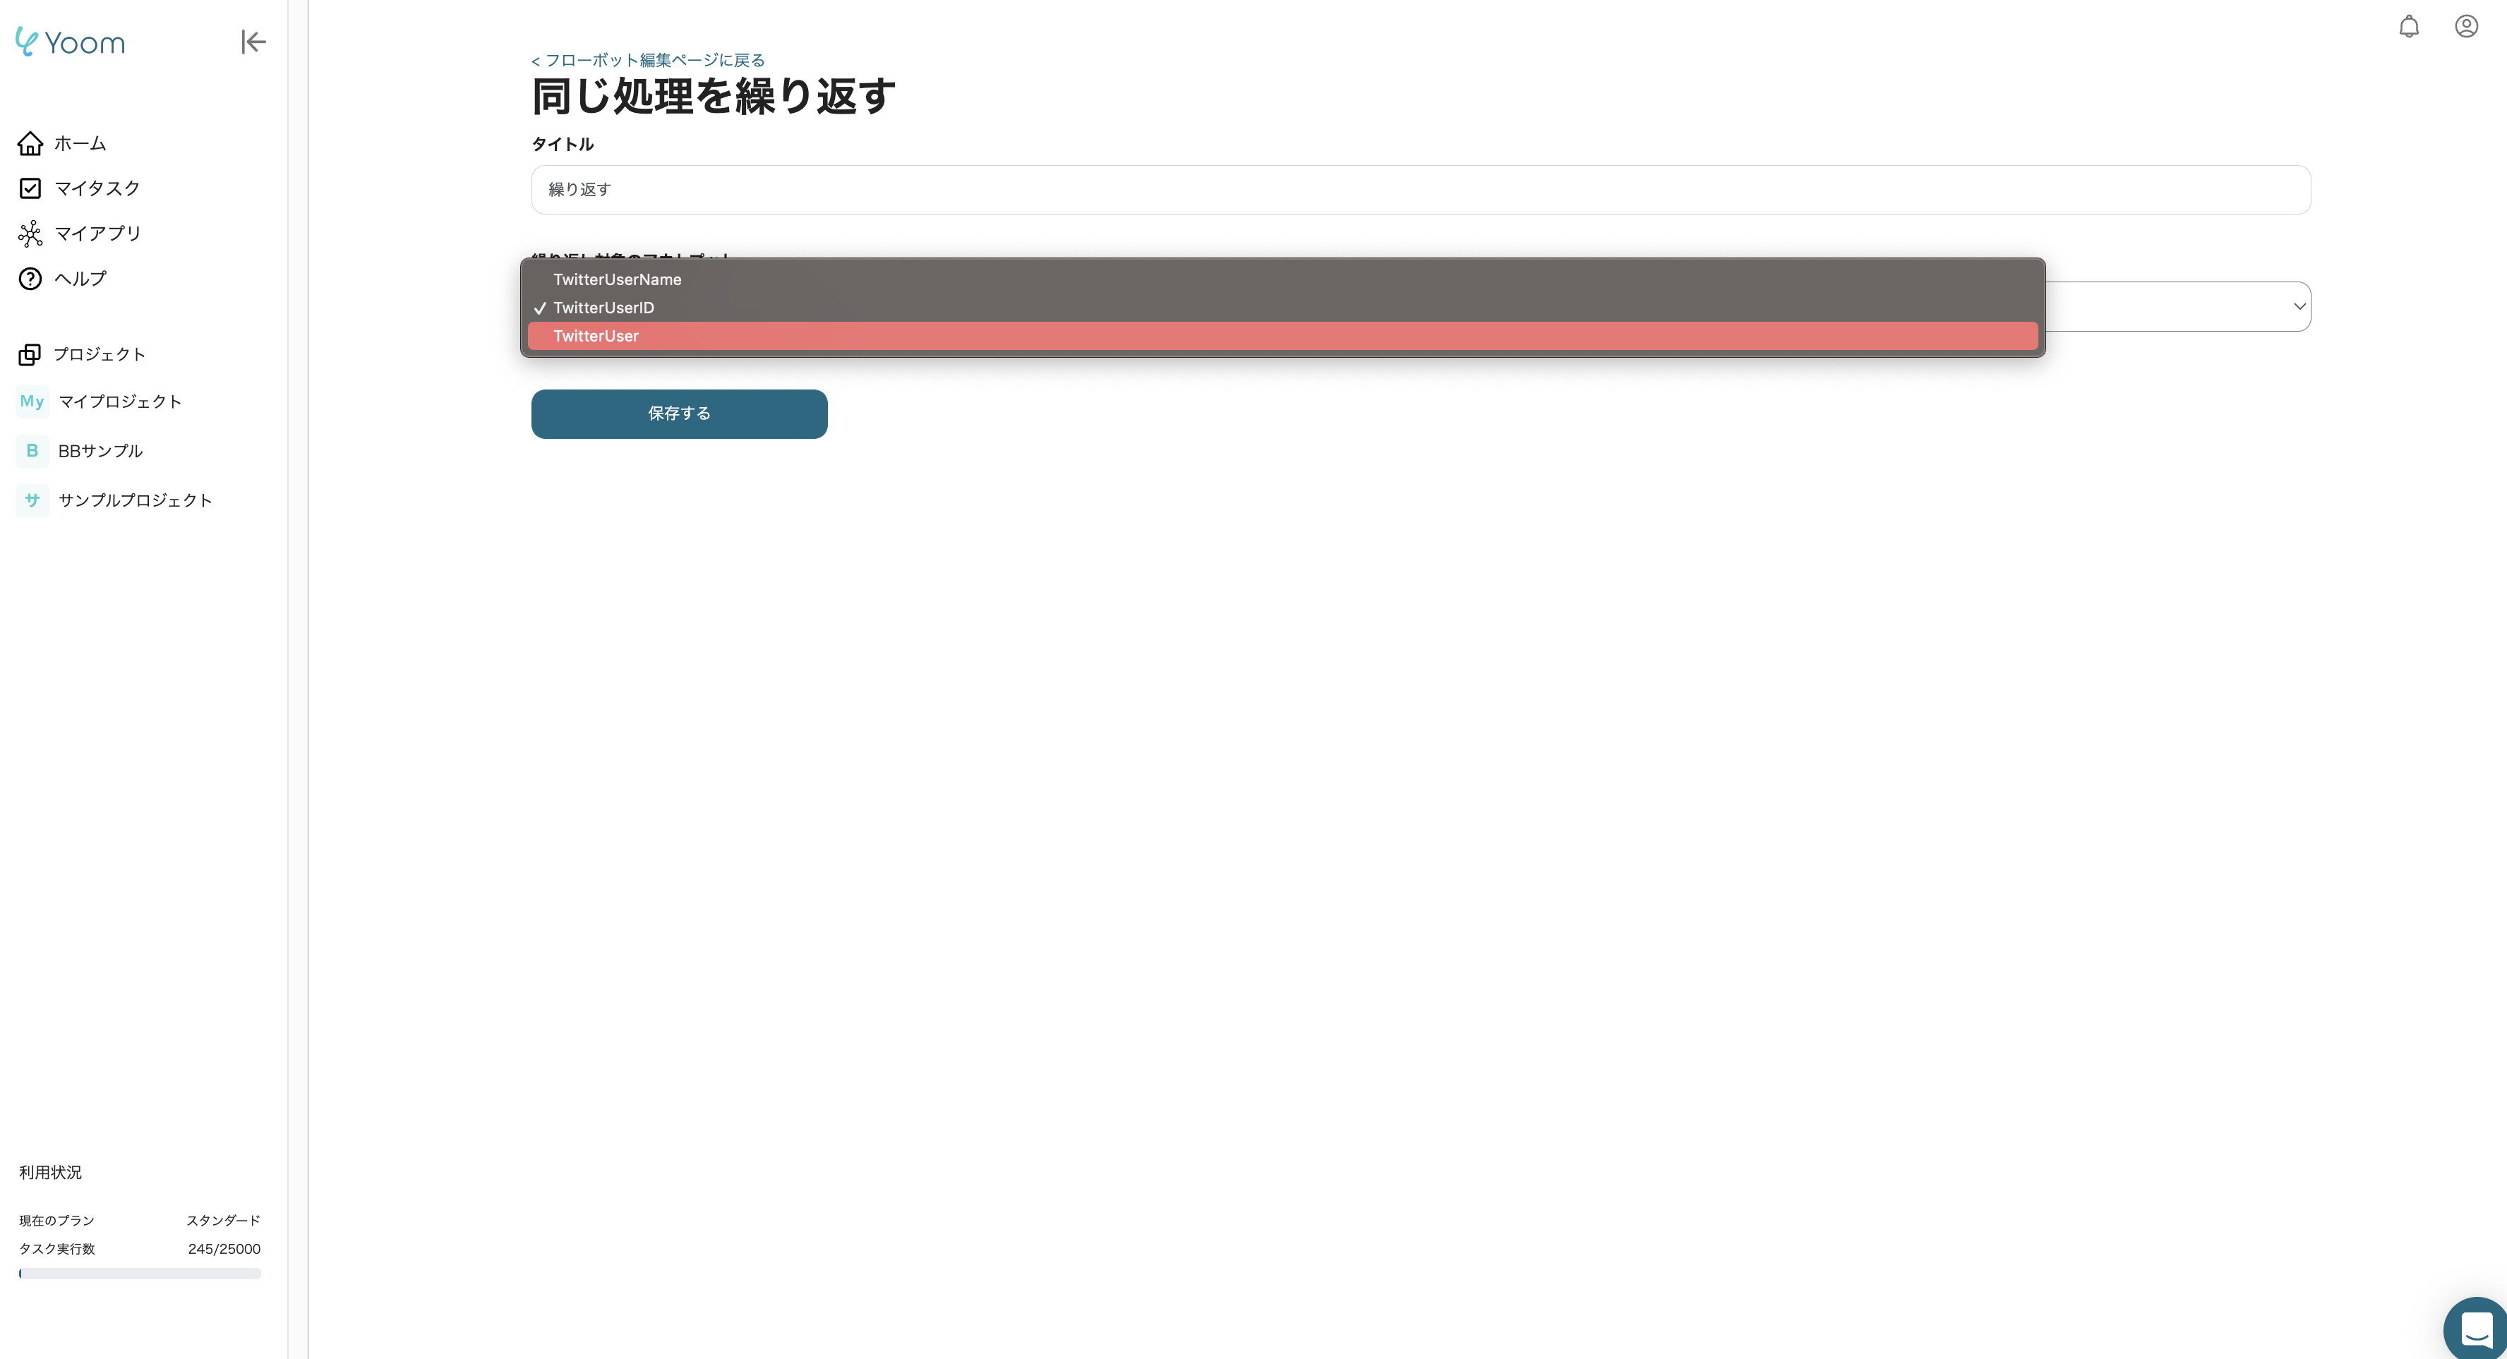This screenshot has height=1359, width=2507.
Task: Choose the checked TwitterUserID option
Action: [x=603, y=308]
